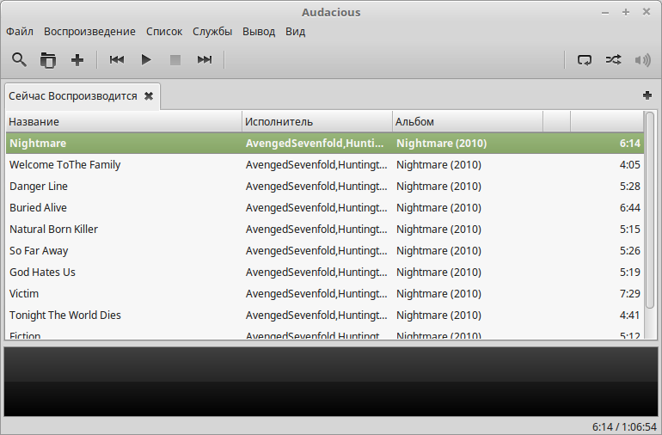Select the God Hates Us track
Image resolution: width=662 pixels, height=435 pixels.
point(325,273)
